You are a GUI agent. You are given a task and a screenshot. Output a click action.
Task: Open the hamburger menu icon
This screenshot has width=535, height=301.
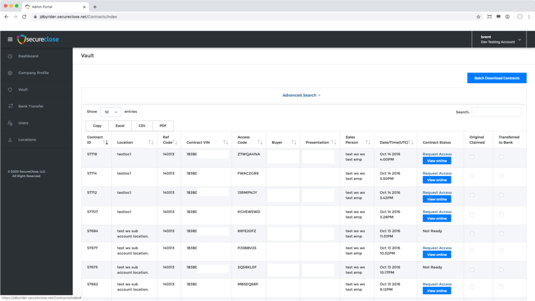10,40
